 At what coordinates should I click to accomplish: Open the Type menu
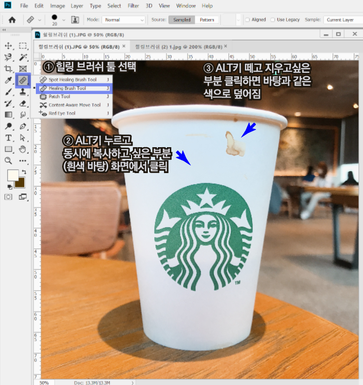95,6
